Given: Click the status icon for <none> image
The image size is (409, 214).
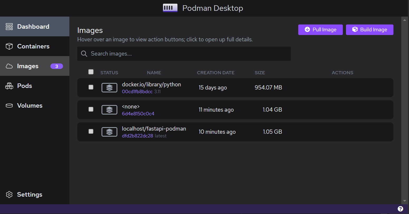Looking at the screenshot, I should click(109, 110).
